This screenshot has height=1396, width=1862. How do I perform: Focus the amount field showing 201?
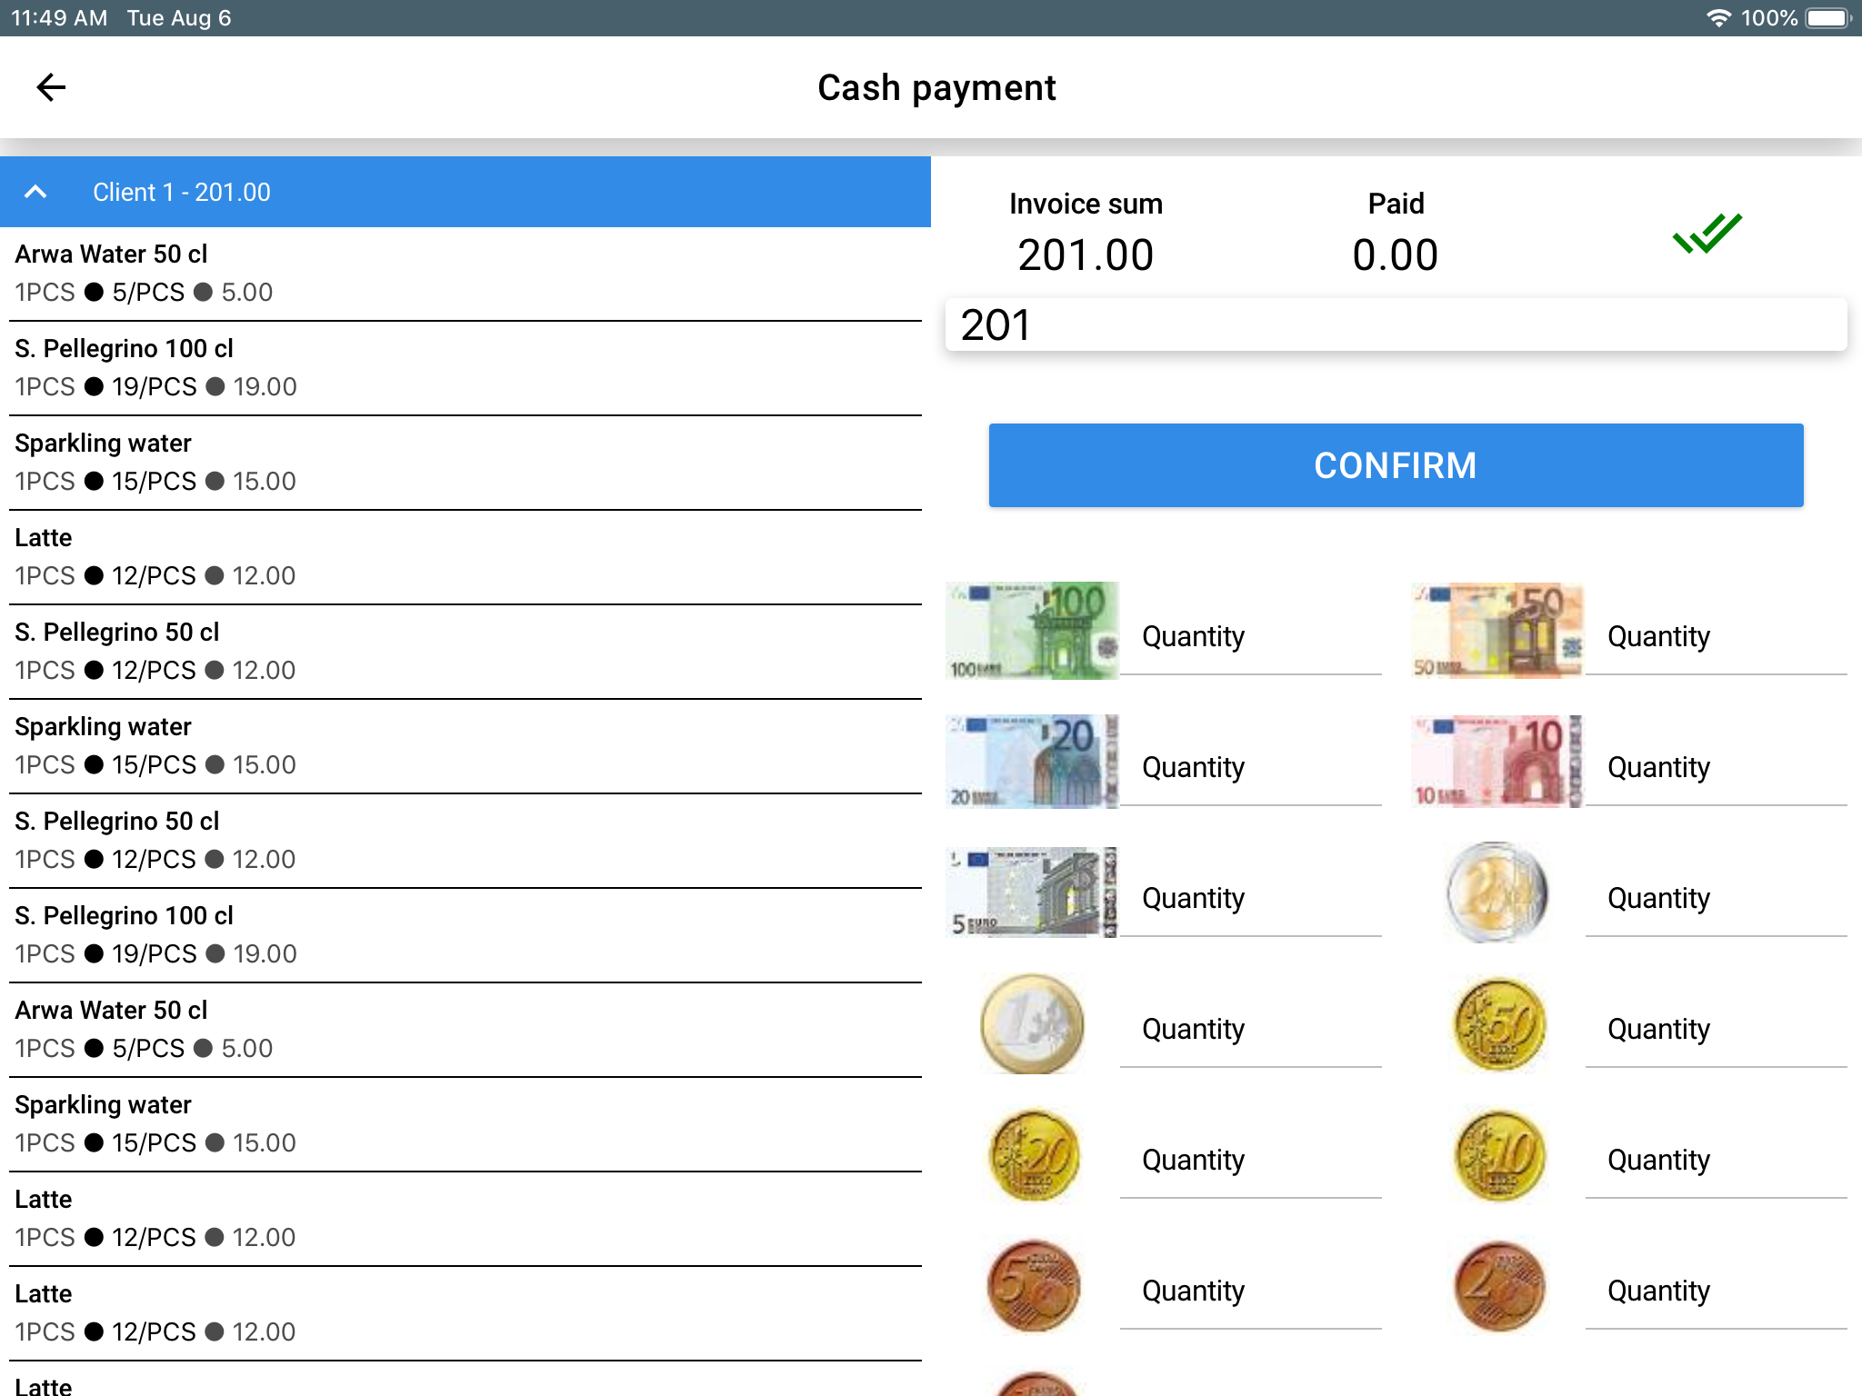(x=1396, y=325)
